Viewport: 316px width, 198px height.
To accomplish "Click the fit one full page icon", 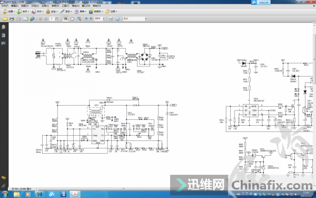I will (117, 19).
